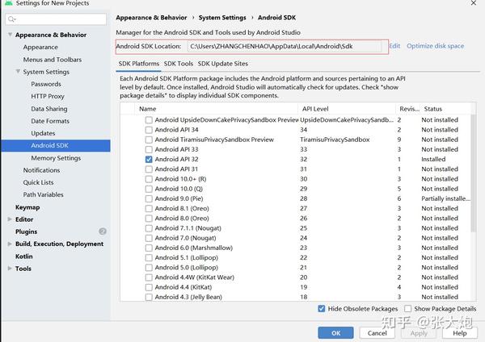Click the Optimize disk space link
Image resolution: width=485 pixels, height=342 pixels.
pos(435,47)
